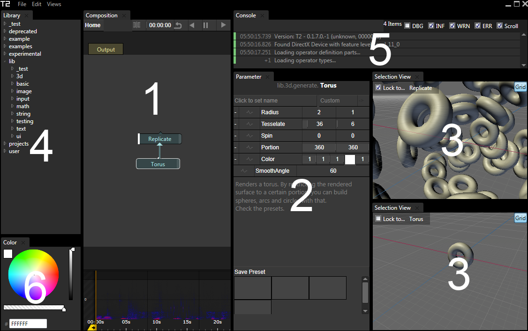Open the Custom preset dropdown in the Parameter panel
This screenshot has width=528, height=331.
point(361,100)
